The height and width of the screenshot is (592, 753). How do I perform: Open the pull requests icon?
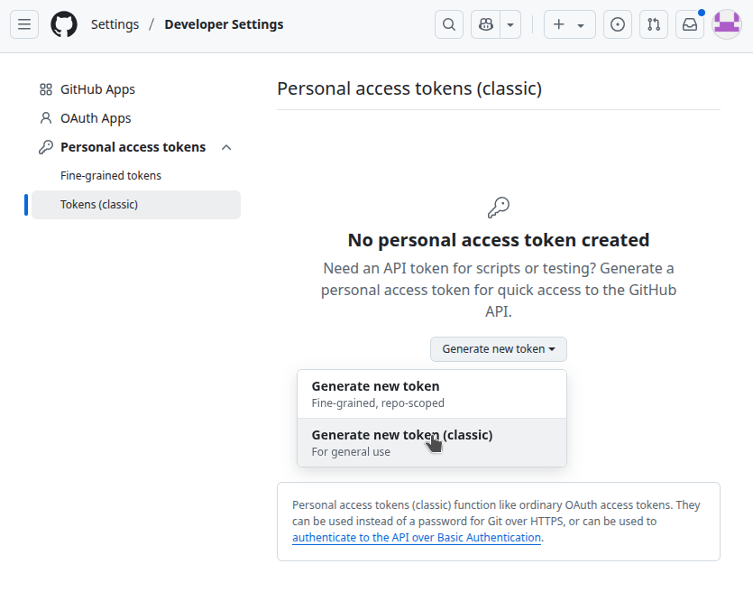(654, 24)
